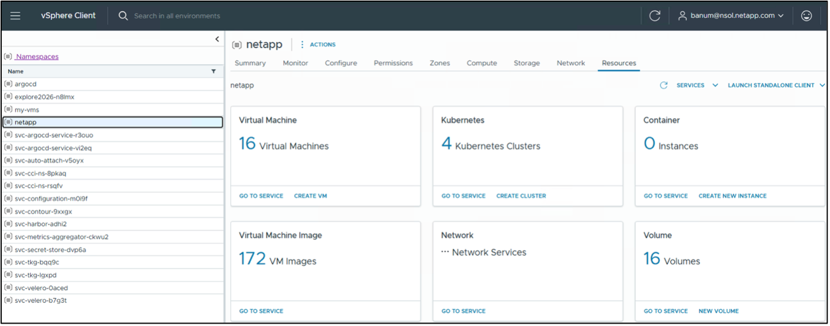Click Go To Service under Network card

464,311
